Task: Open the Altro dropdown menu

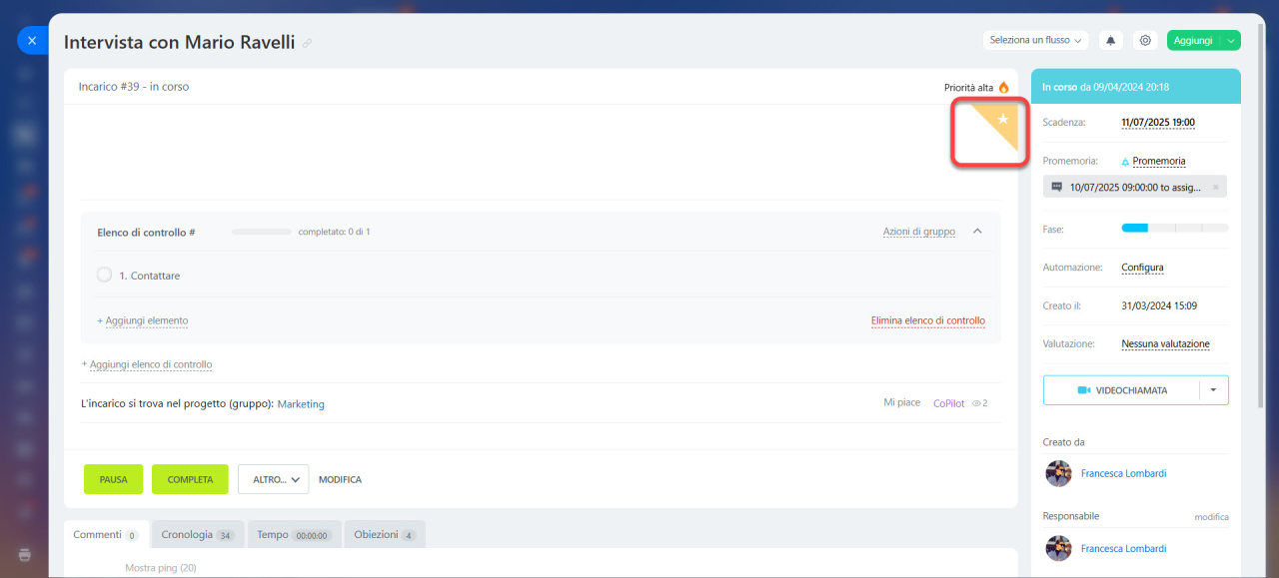Action: 273,479
